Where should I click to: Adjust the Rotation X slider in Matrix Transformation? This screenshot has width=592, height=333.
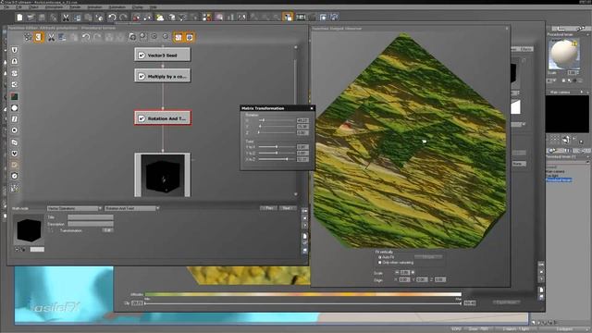(x=277, y=120)
